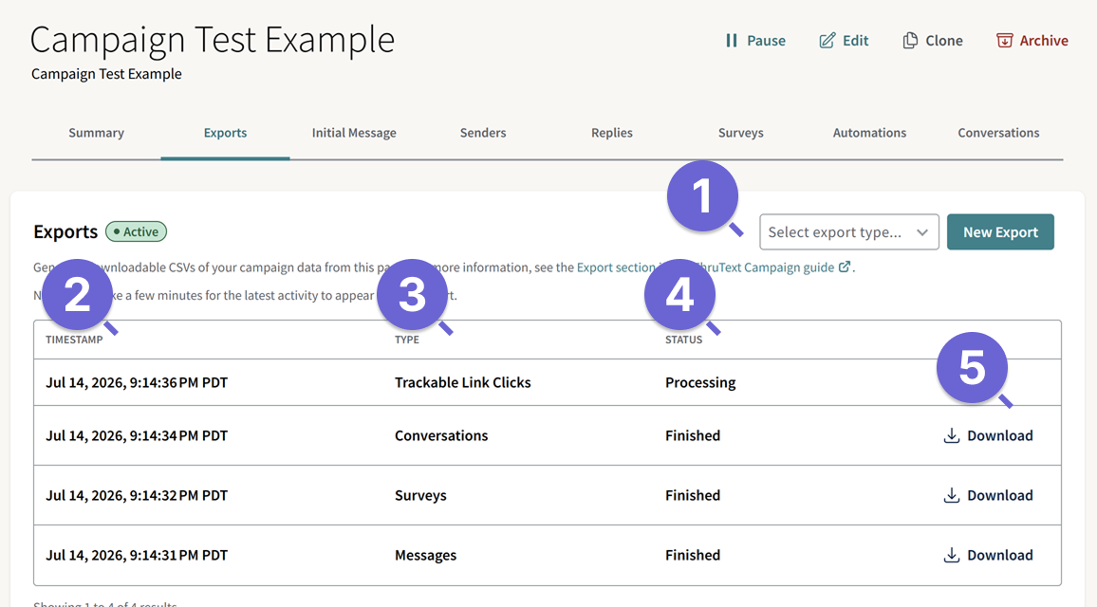This screenshot has height=607, width=1097.
Task: Open the Automations tab
Action: 869,133
